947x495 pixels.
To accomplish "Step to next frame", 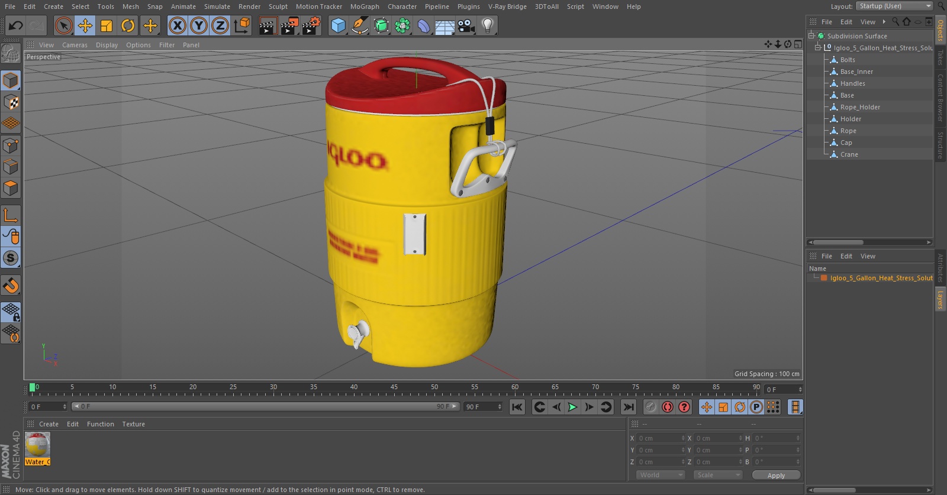I will (x=589, y=407).
